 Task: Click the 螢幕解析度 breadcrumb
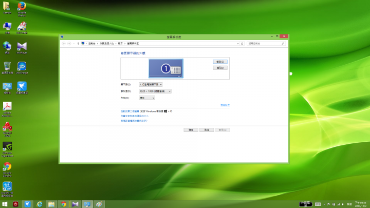coord(133,43)
